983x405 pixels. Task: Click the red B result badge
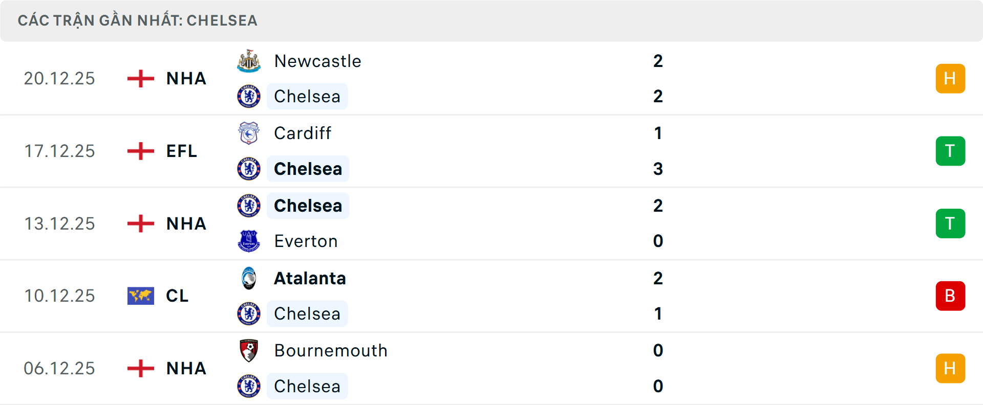950,296
